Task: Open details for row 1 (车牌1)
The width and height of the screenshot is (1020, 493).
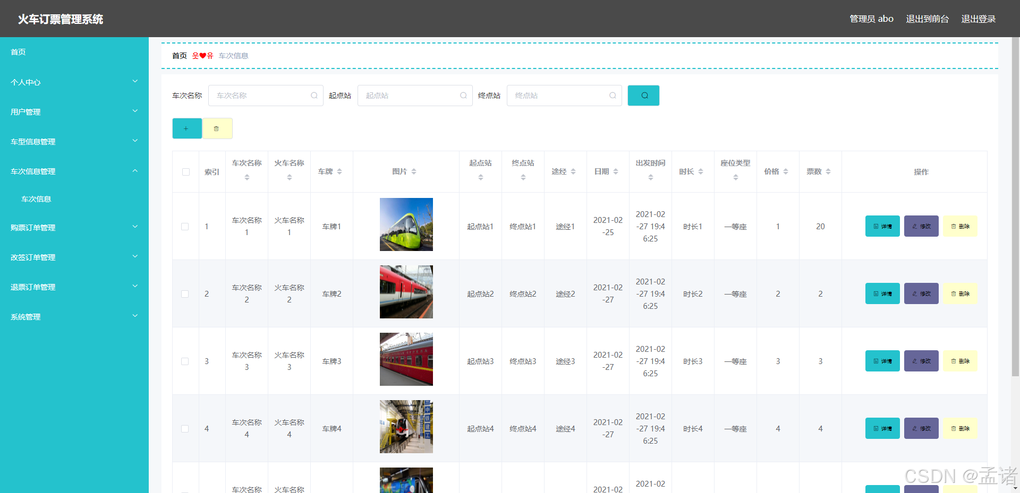Action: click(x=882, y=226)
